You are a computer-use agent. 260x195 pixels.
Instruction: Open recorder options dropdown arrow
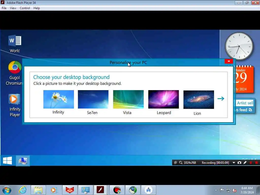tap(234, 163)
